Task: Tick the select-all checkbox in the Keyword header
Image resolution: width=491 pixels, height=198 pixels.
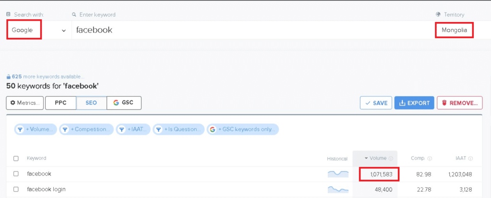Action: coord(16,159)
